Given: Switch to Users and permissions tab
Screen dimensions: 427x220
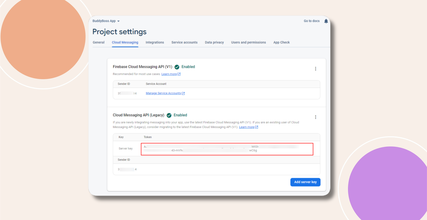Looking at the screenshot, I should point(248,42).
